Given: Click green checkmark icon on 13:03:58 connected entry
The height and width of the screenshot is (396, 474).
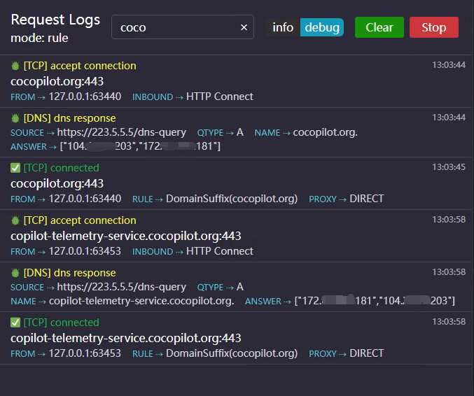Looking at the screenshot, I should coord(15,323).
